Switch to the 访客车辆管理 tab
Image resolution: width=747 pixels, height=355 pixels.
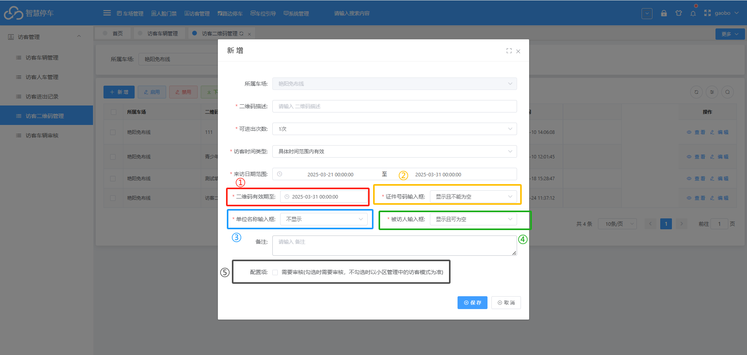click(162, 33)
